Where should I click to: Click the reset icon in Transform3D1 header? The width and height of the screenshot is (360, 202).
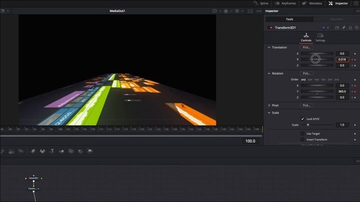tap(357, 27)
